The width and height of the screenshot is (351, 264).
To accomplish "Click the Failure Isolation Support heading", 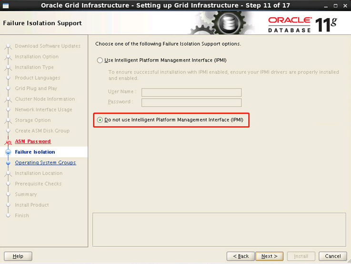I will 42,23.
